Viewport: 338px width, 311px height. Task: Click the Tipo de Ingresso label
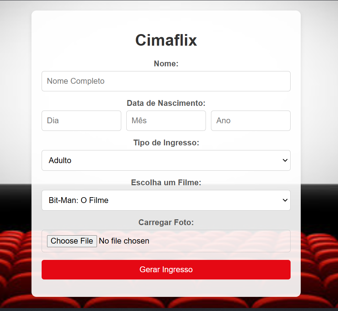(x=166, y=142)
